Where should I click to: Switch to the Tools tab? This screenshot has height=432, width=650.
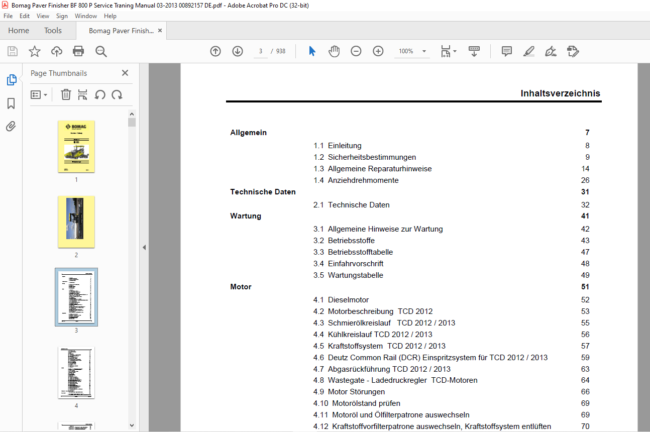point(53,31)
